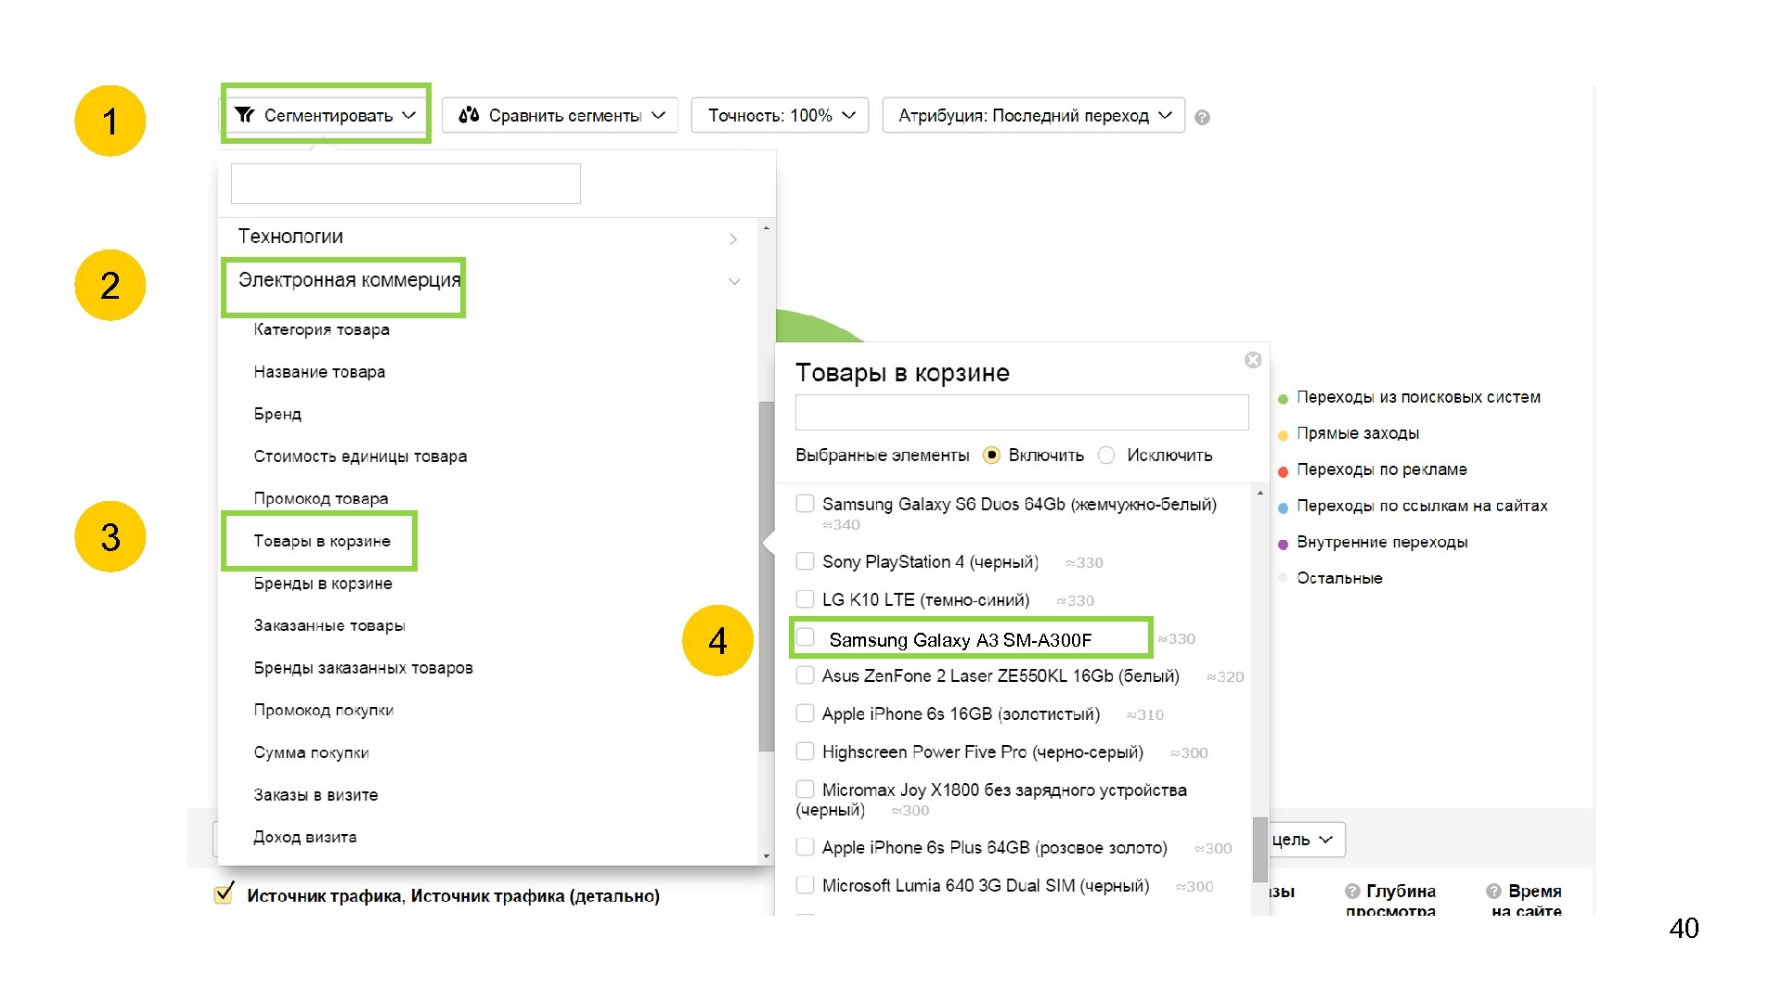Image resolution: width=1782 pixels, height=1002 pixels.
Task: Click green Переходы из поисковых систем dot
Action: coord(1283,399)
